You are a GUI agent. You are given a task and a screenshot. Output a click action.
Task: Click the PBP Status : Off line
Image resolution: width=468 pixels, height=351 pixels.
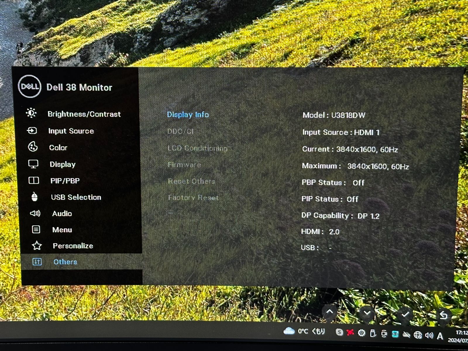point(333,183)
